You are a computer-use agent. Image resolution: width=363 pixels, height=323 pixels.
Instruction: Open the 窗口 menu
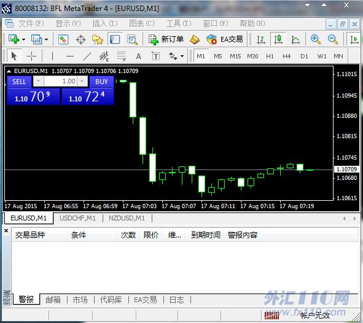click(x=216, y=23)
